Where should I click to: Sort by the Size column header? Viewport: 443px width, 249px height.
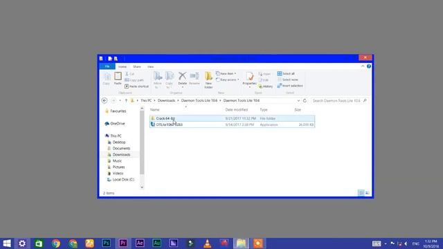point(298,109)
